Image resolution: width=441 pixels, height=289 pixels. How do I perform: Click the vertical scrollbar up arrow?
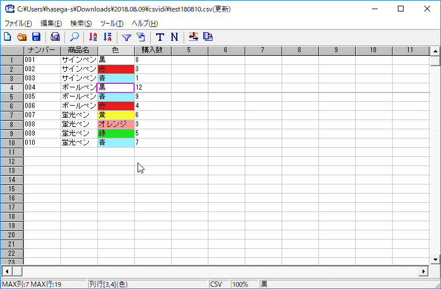[x=435, y=51]
